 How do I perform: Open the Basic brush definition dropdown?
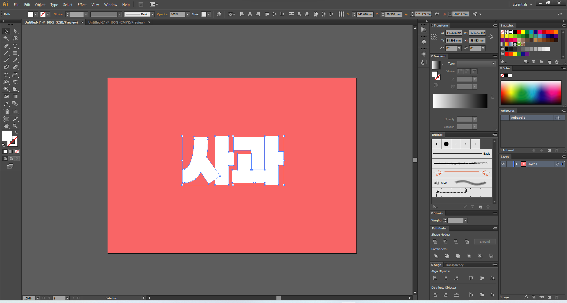click(152, 14)
